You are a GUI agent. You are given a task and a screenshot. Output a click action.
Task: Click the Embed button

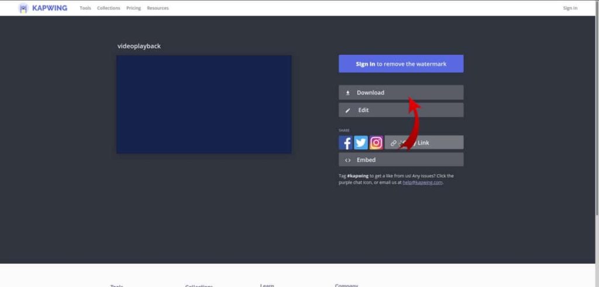point(401,160)
